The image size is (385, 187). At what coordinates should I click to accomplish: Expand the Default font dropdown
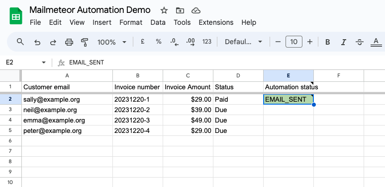point(243,42)
